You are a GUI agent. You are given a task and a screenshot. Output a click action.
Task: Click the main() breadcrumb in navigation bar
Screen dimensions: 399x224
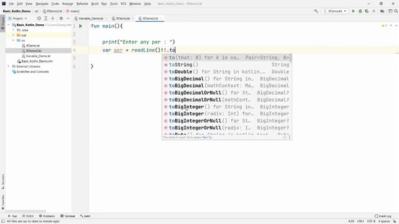(73, 11)
